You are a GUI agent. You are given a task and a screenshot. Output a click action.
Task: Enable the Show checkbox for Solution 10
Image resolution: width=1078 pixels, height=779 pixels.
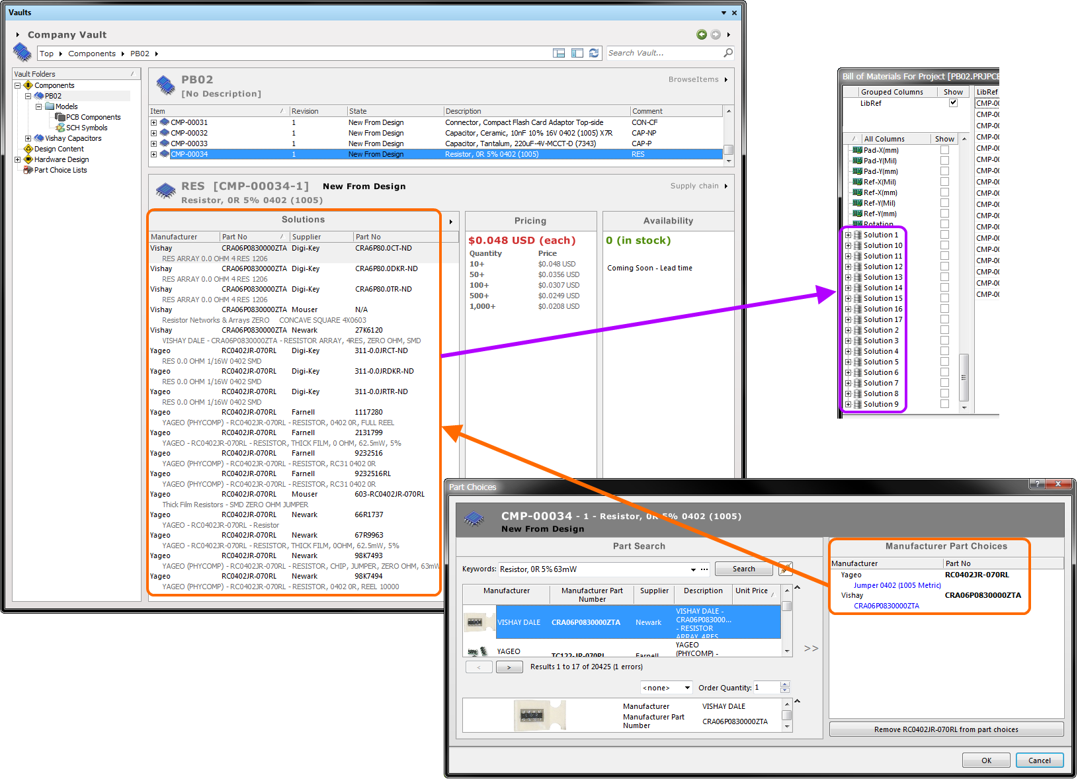point(944,245)
